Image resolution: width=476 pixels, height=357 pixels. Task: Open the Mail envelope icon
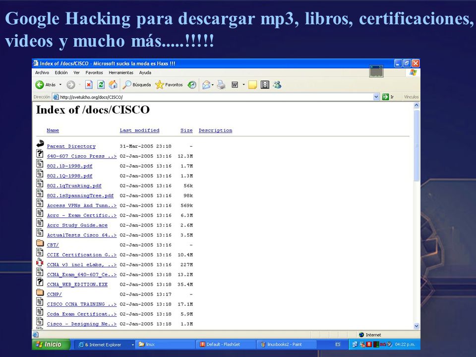point(206,85)
